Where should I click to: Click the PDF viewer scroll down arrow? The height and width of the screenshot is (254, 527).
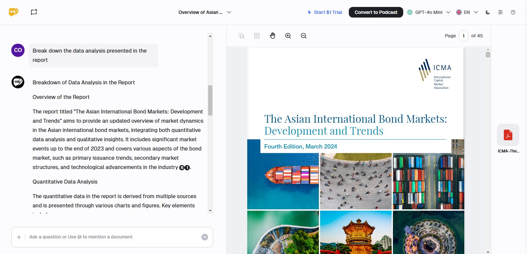tap(488, 252)
